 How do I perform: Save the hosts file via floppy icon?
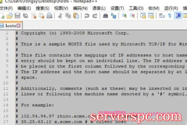click(17, 16)
